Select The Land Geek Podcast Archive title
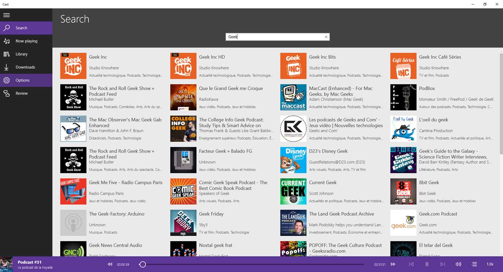The height and width of the screenshot is (272, 503). (x=342, y=214)
